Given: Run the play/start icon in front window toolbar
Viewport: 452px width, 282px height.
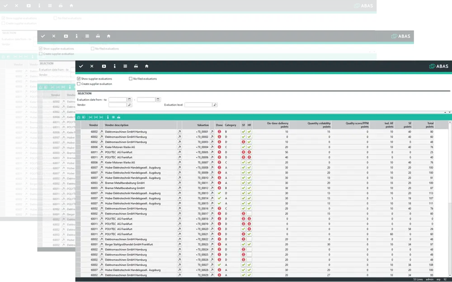Looking at the screenshot, I should (104, 66).
